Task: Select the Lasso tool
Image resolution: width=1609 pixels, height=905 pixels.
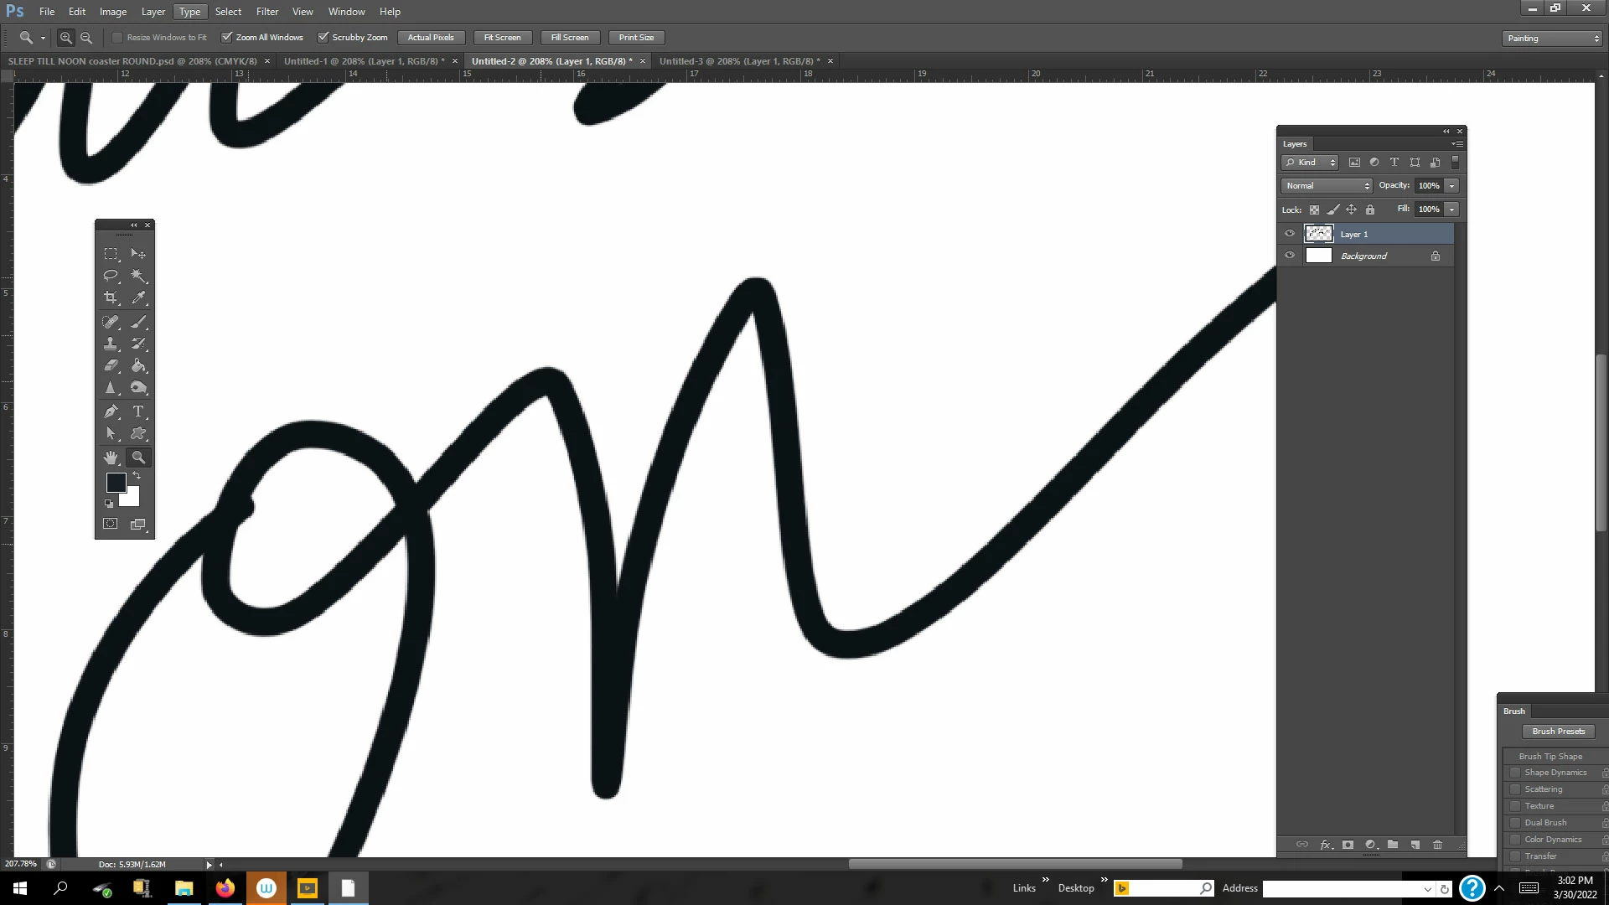Action: [x=110, y=276]
